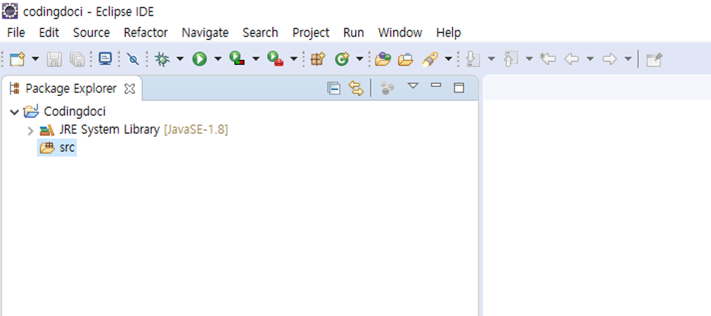This screenshot has height=316, width=711.
Task: Click the Collapse All icon
Action: (x=334, y=89)
